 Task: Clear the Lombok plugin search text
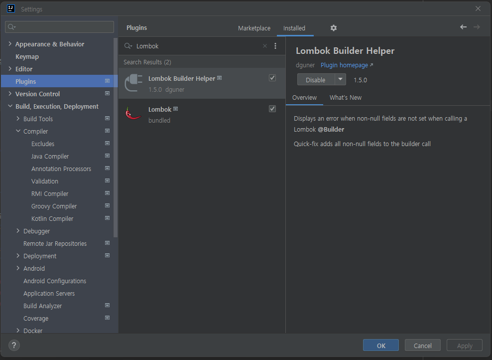coord(265,46)
